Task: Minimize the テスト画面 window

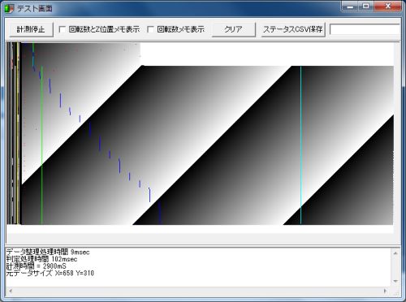Action: click(x=350, y=6)
